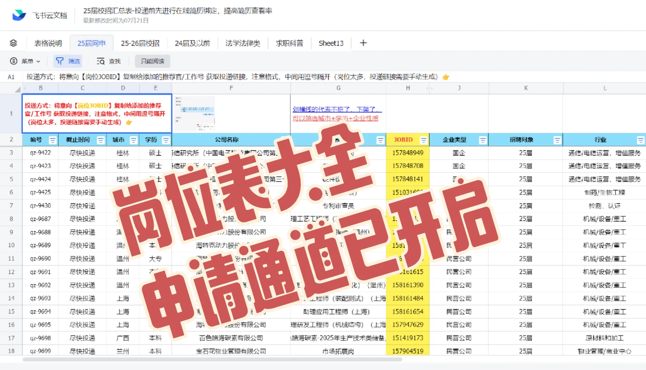This screenshot has width=646, height=370.
Task: Switch to the 25-26届校招 tab
Action: [x=140, y=43]
